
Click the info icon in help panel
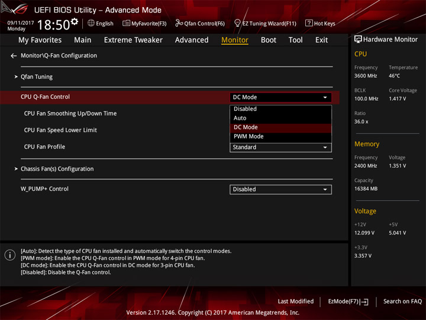tap(10, 255)
